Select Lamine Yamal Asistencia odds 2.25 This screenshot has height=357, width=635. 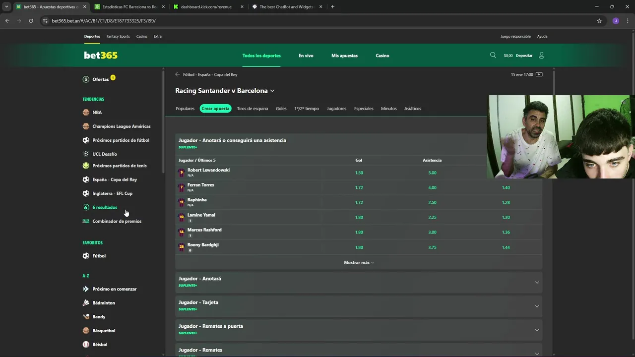(x=432, y=217)
